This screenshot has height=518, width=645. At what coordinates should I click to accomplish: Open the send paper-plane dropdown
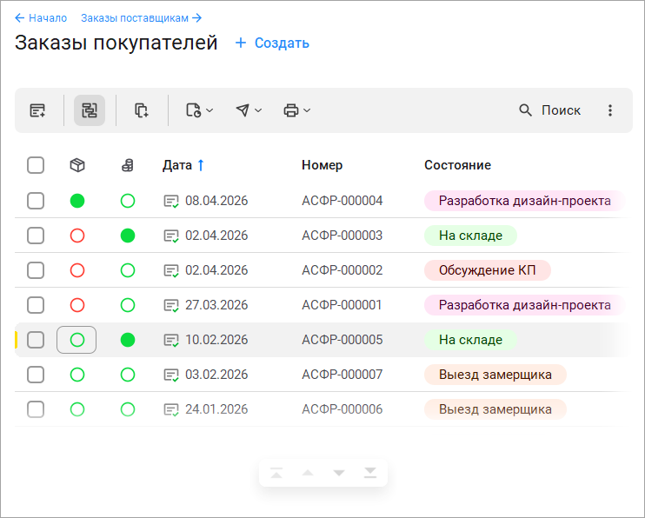(x=249, y=110)
